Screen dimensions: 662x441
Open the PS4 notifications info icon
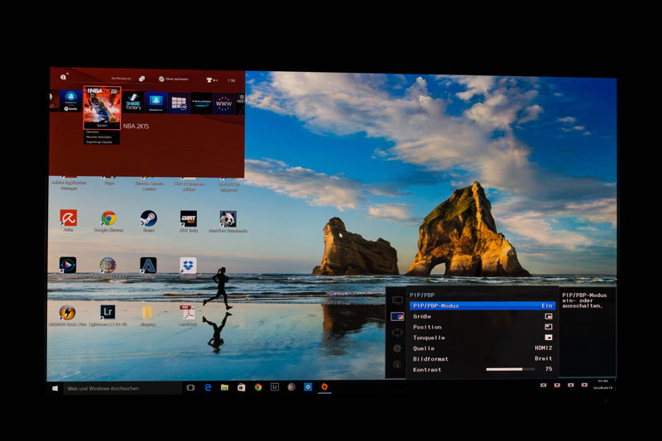click(64, 77)
